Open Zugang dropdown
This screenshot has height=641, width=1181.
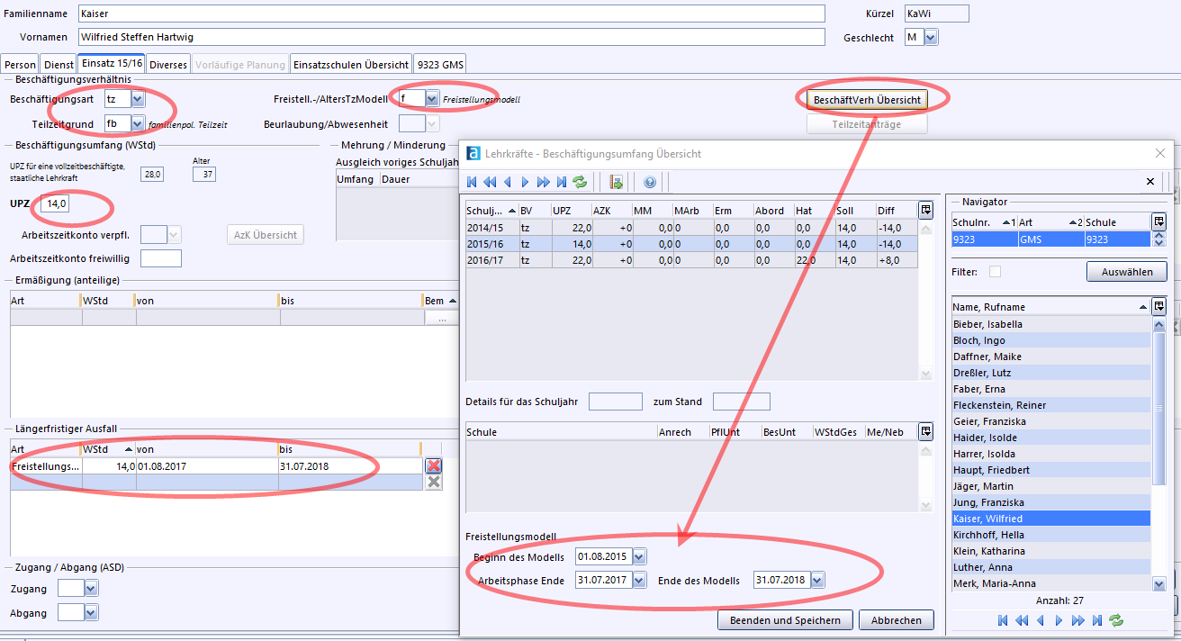click(90, 588)
